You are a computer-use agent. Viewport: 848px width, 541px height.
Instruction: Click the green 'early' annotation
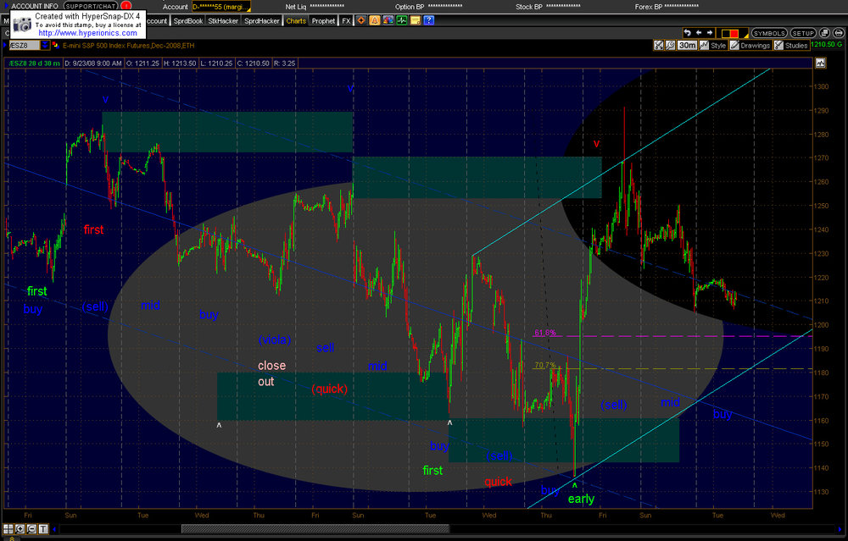pos(582,499)
